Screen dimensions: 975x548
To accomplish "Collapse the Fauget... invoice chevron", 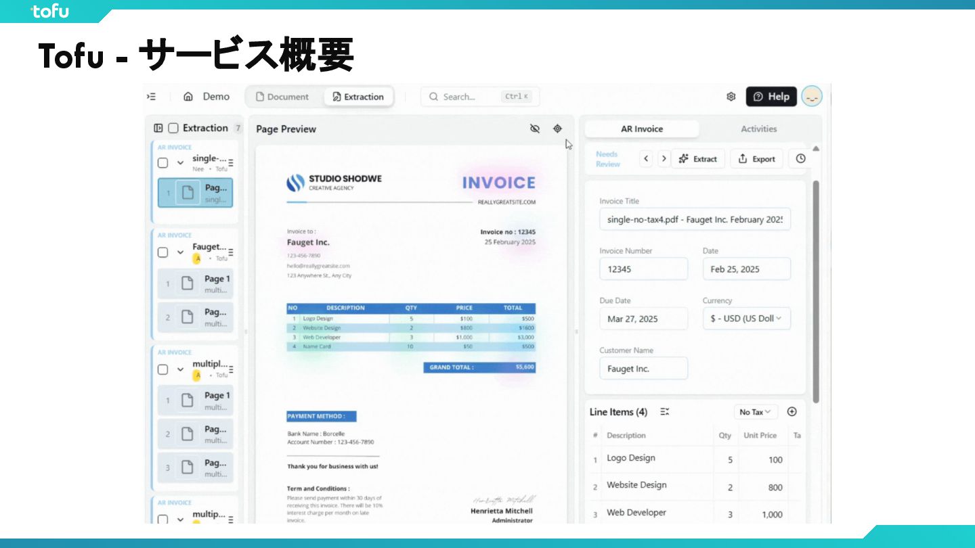I will pos(180,252).
